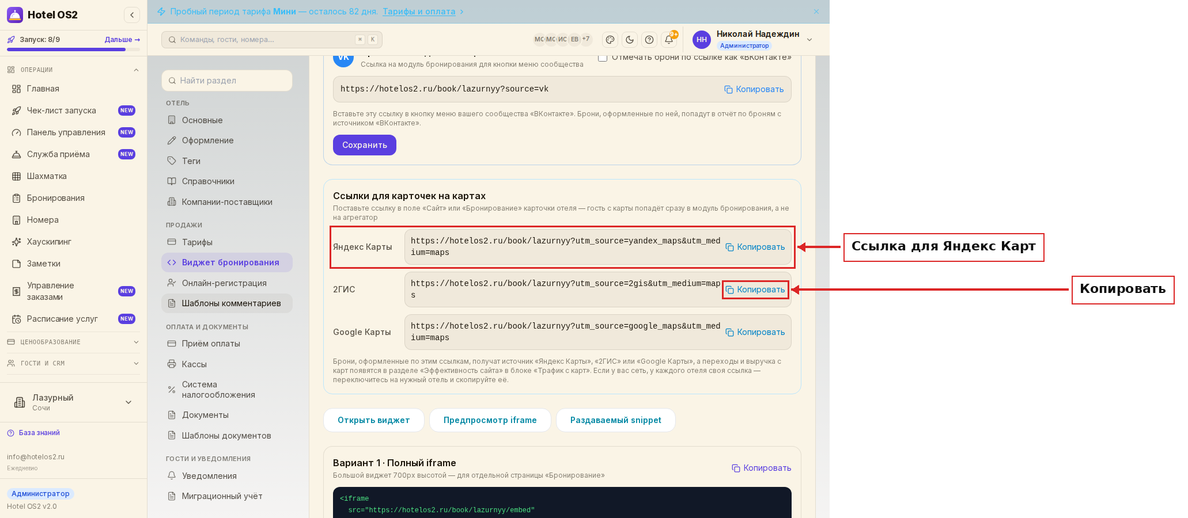This screenshot has width=1188, height=518.
Task: Open Чек-лист запуска page
Action: 74,111
